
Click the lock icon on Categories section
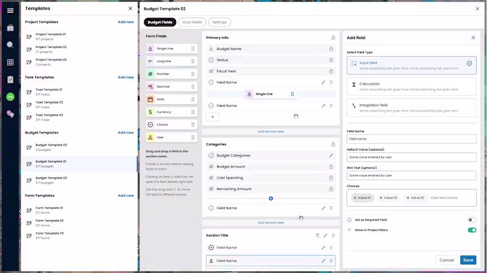click(x=333, y=144)
